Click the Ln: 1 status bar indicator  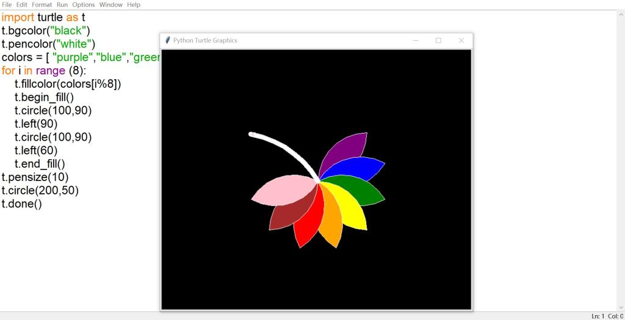coord(598,316)
